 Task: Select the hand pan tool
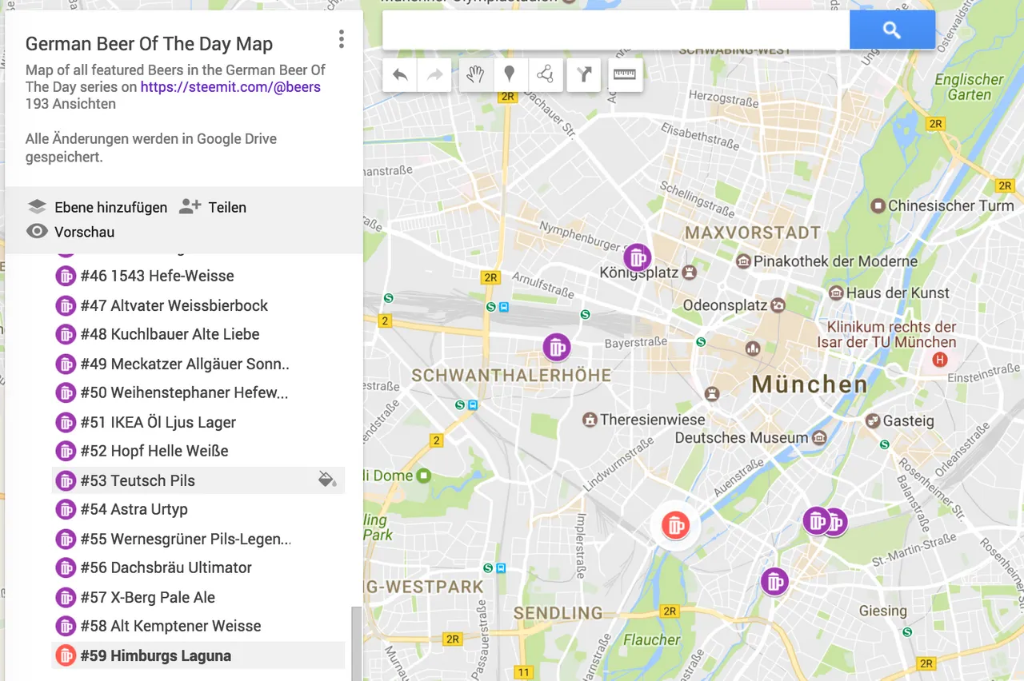point(475,75)
